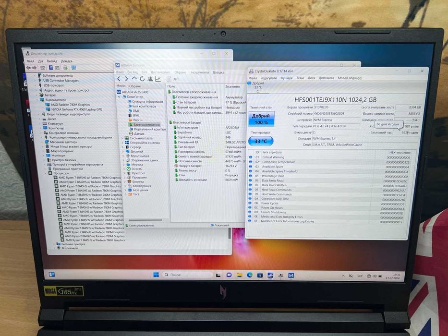Click the monitor icon in Device Manager toolbar
448x336 pixels.
pyautogui.click(x=74, y=68)
